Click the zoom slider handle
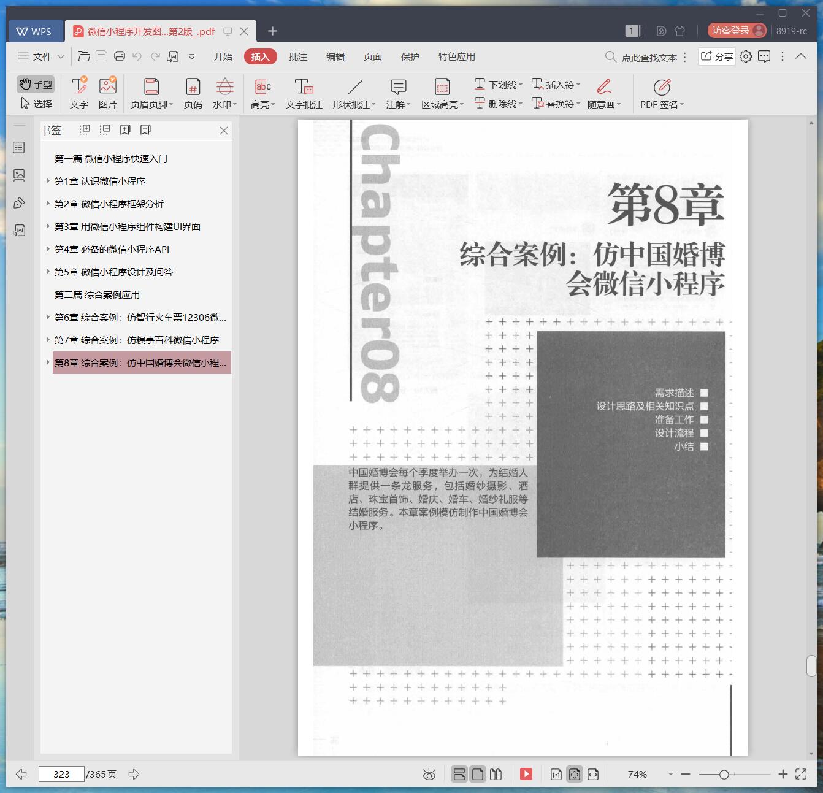 (724, 775)
